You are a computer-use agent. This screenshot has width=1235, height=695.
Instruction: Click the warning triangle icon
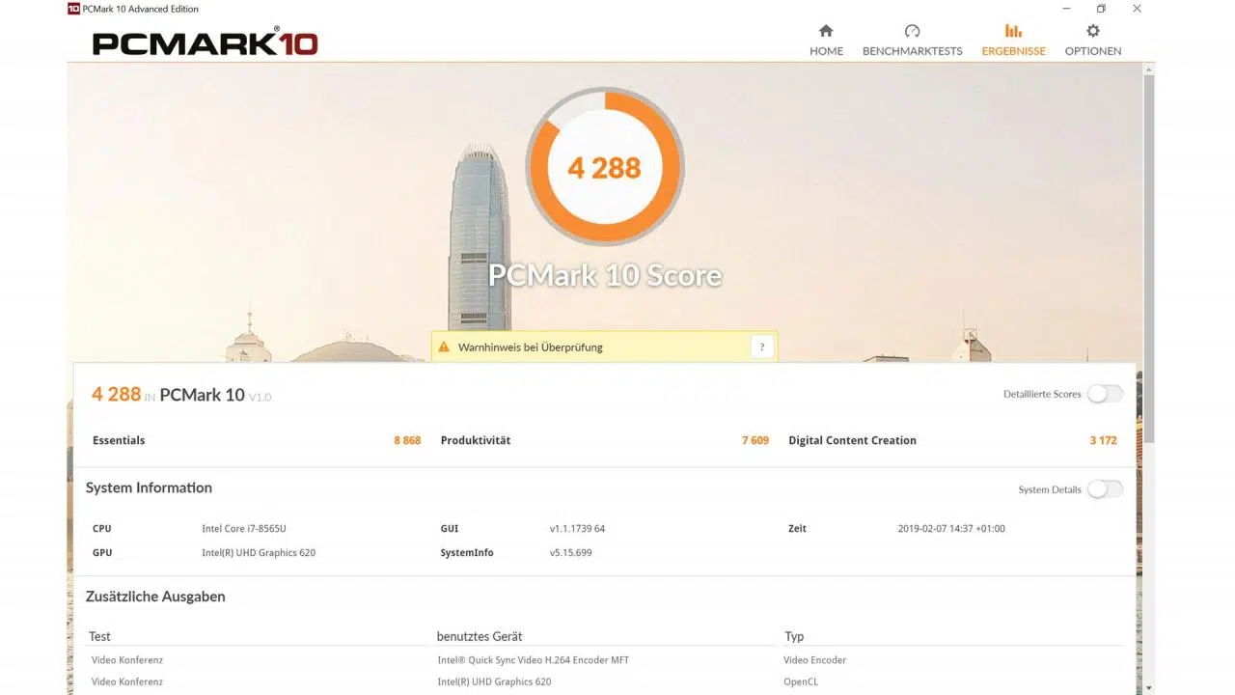444,347
